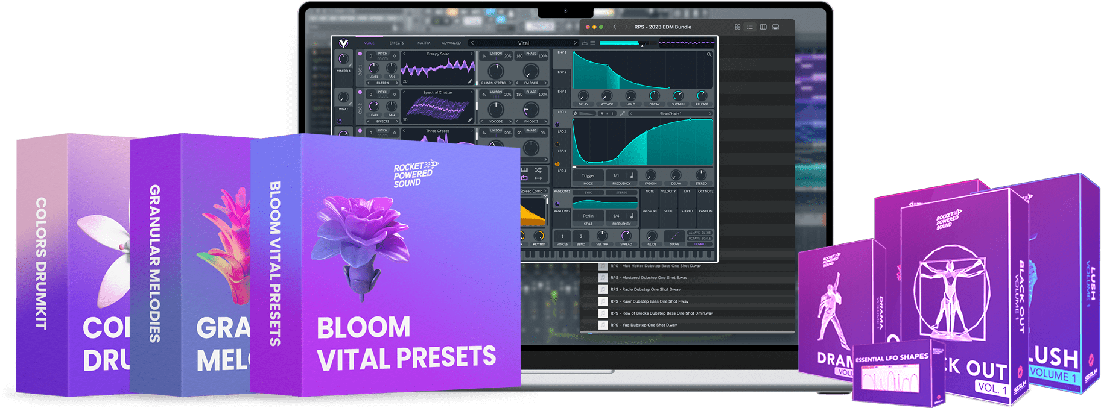Open OSC 2 EFFECTS routing selector
Screen dimensions: 1101x408
[382, 121]
